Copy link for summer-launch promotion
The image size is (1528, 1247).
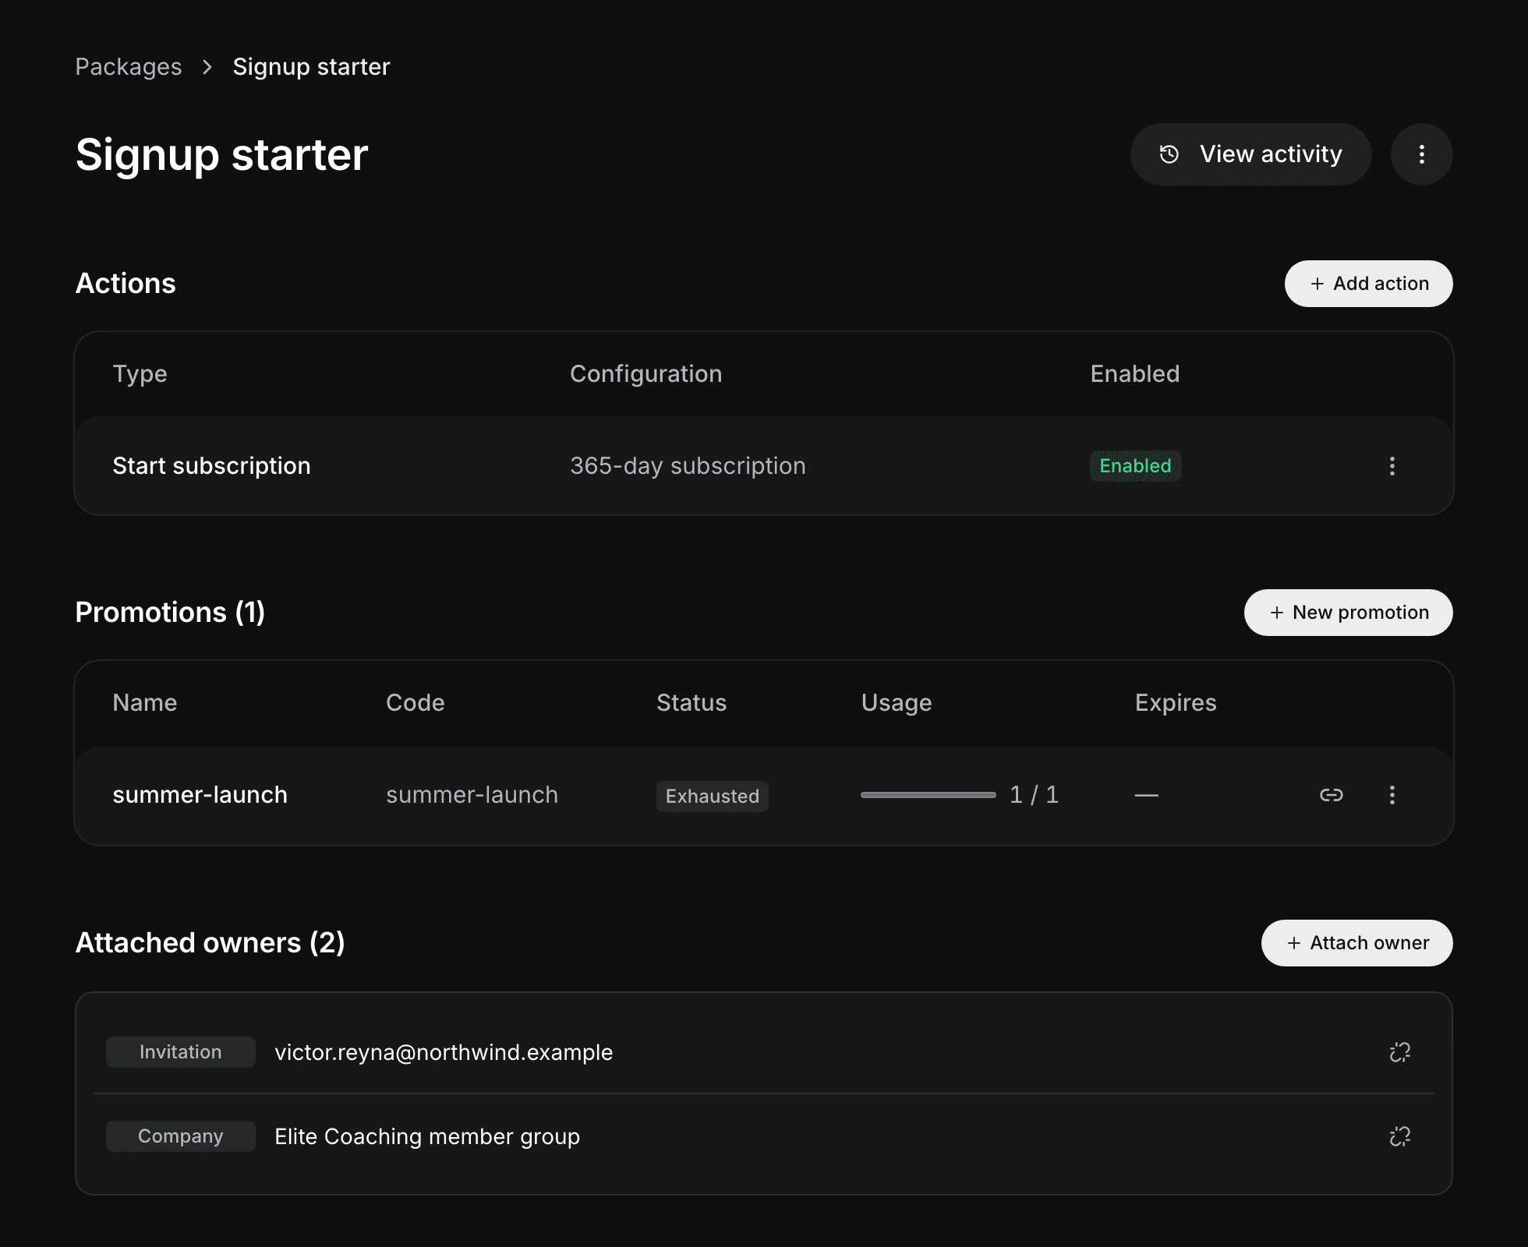[1331, 795]
